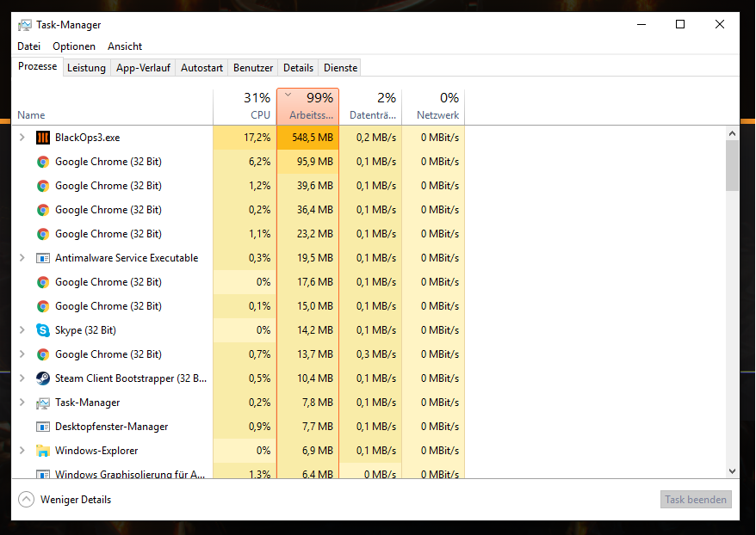The image size is (756, 535).
Task: Switch to the Autostart tab
Action: [201, 68]
